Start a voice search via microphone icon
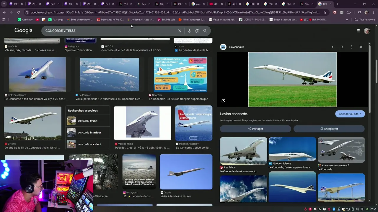 [189, 31]
